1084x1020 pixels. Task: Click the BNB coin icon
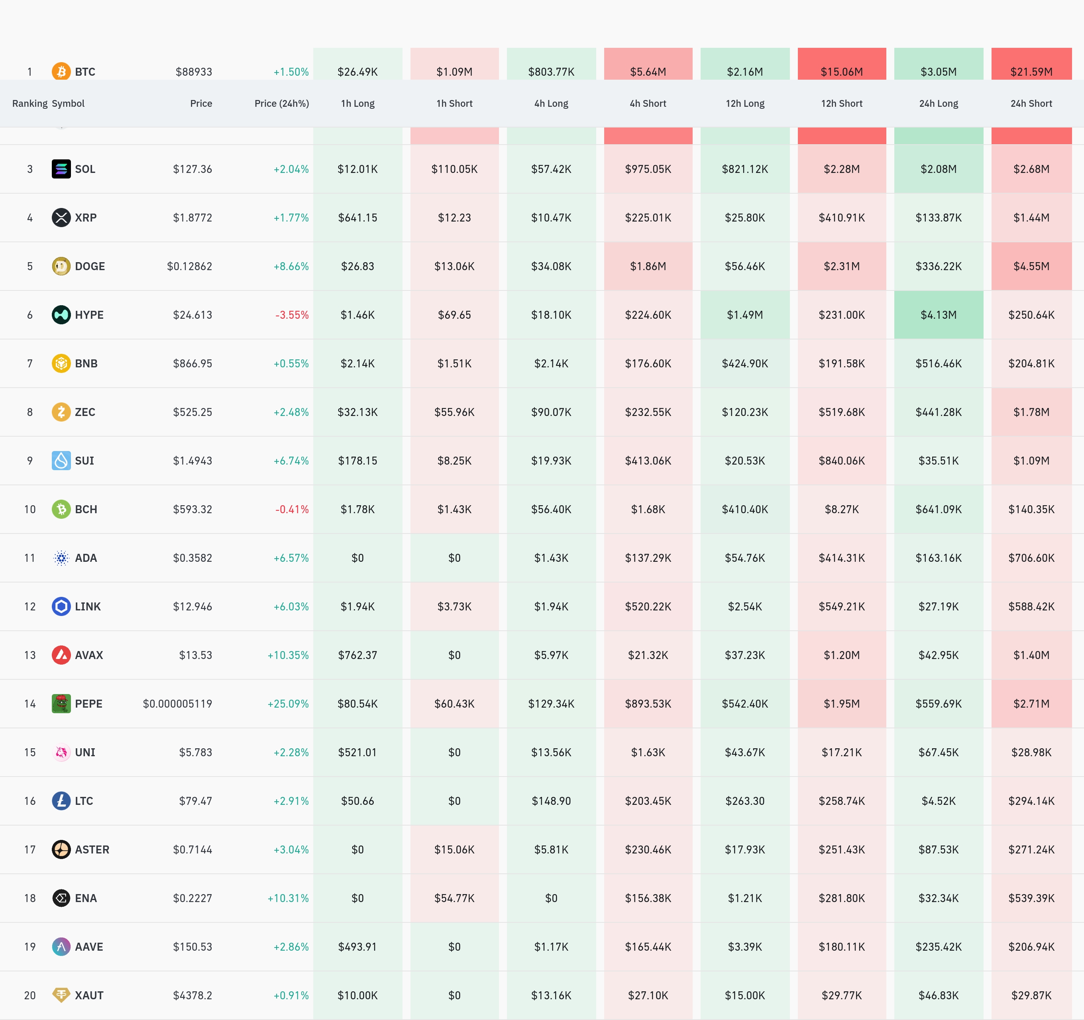pyautogui.click(x=61, y=363)
